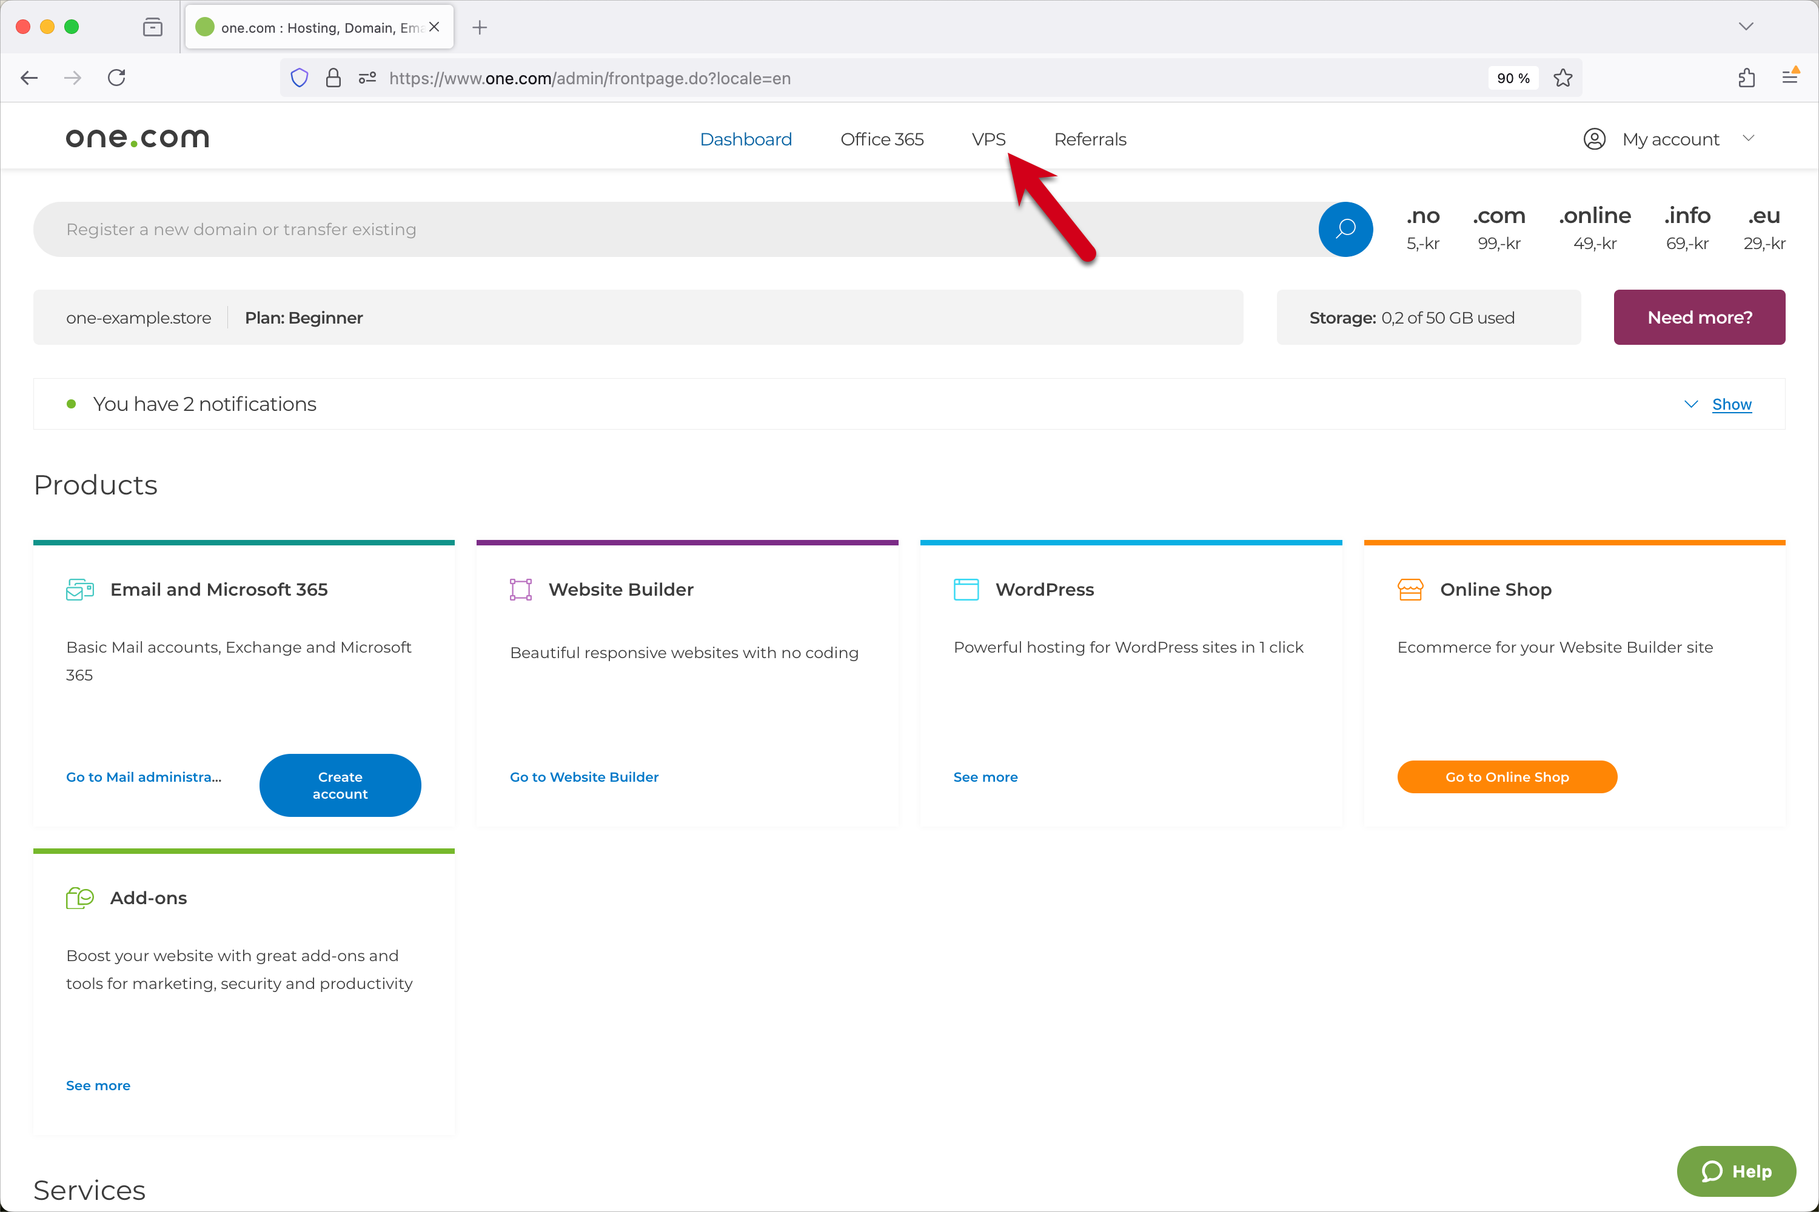Open the VPS navigation tab
The width and height of the screenshot is (1819, 1212).
click(x=988, y=139)
